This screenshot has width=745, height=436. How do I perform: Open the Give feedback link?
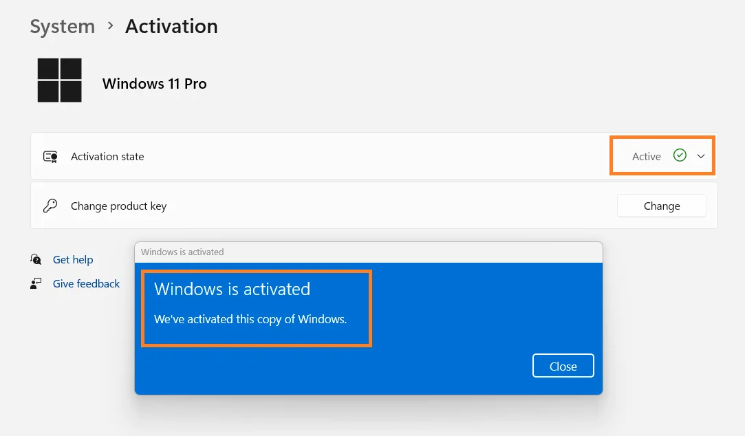(86, 284)
